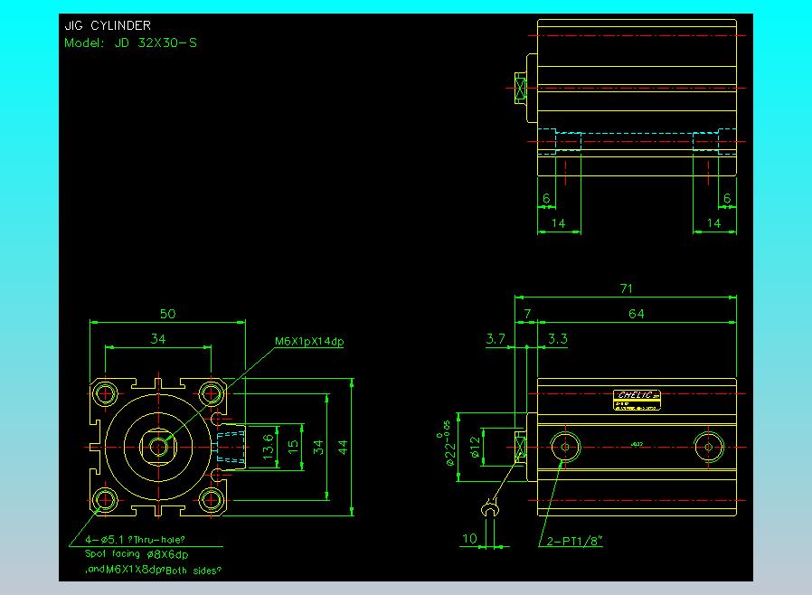Viewport: 812px width, 595px height.
Task: Click the "2-PT1/8"" port callout
Action: tap(575, 541)
